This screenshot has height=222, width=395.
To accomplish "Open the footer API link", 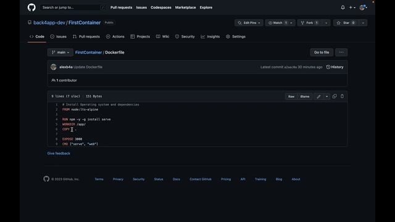I will [243, 179].
